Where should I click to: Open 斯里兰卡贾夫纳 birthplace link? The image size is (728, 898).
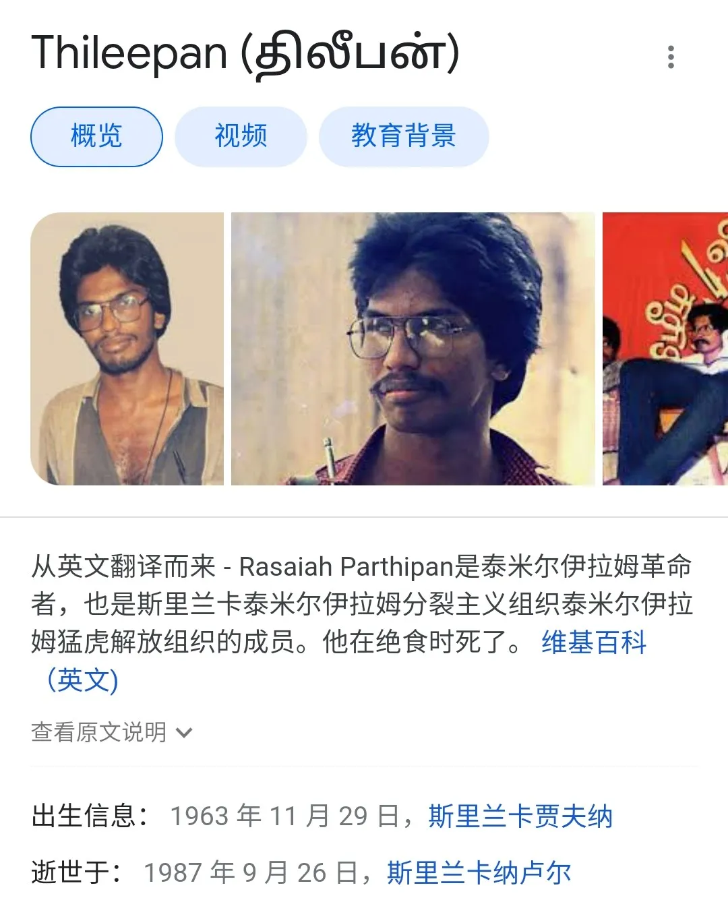coord(520,816)
